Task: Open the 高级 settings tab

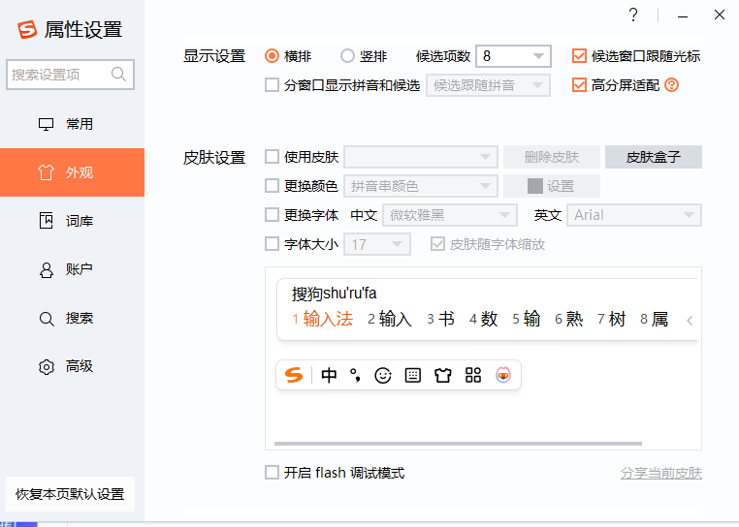Action: click(x=72, y=366)
